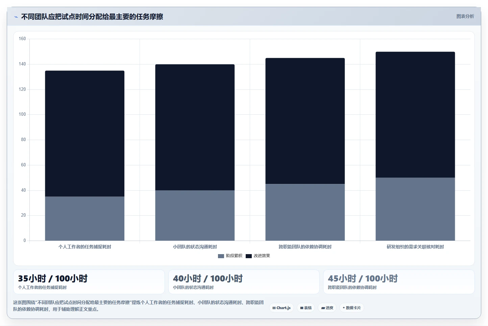
Task: Click the blue icon beside the chart title
Action: coord(16,17)
